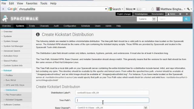Click the info icon beside page title
Image resolution: width=194 pixels, height=109 pixels.
tap(38, 34)
